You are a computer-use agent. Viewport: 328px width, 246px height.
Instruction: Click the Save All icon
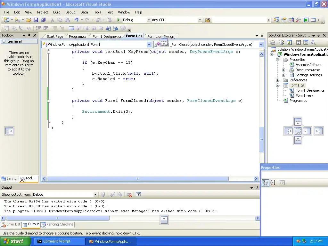click(43, 20)
